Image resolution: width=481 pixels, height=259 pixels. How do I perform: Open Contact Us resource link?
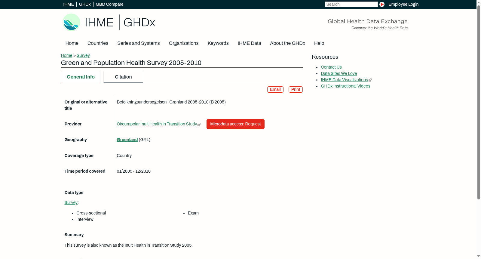click(x=331, y=67)
